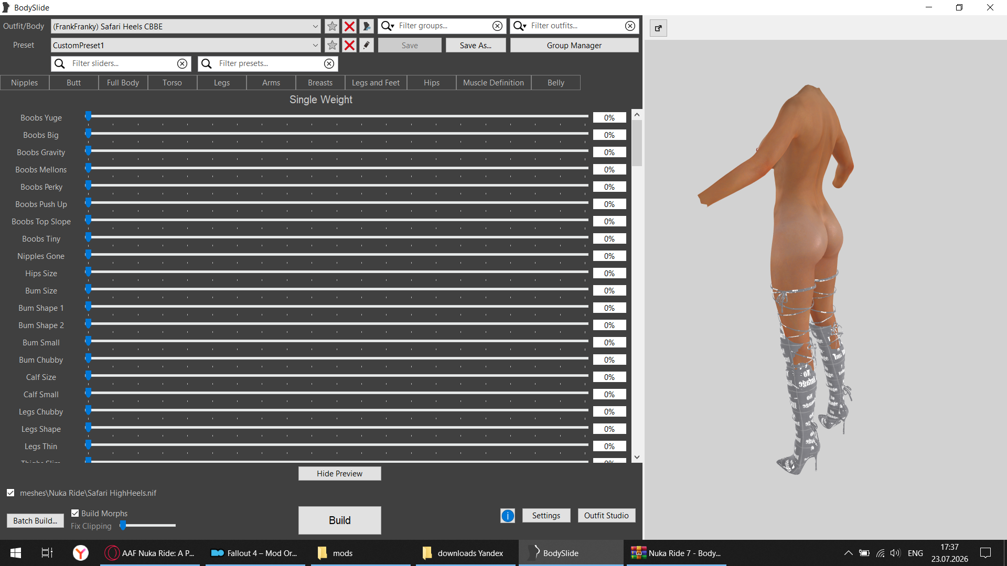Open network status in system tray

(880, 553)
